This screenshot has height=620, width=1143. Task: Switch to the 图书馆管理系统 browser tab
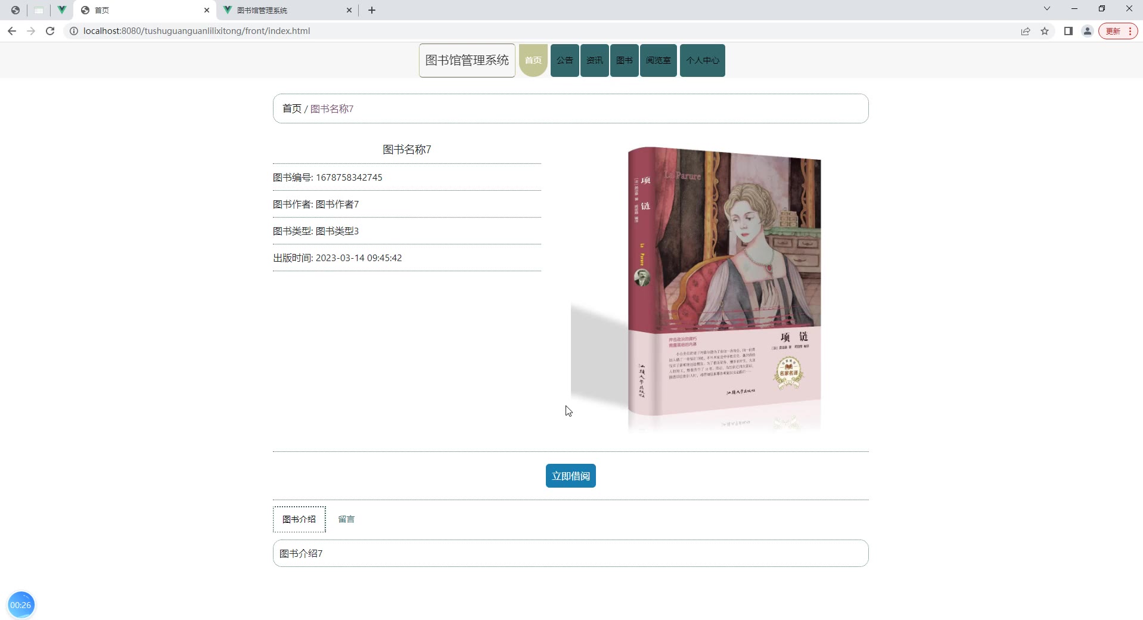(x=287, y=10)
